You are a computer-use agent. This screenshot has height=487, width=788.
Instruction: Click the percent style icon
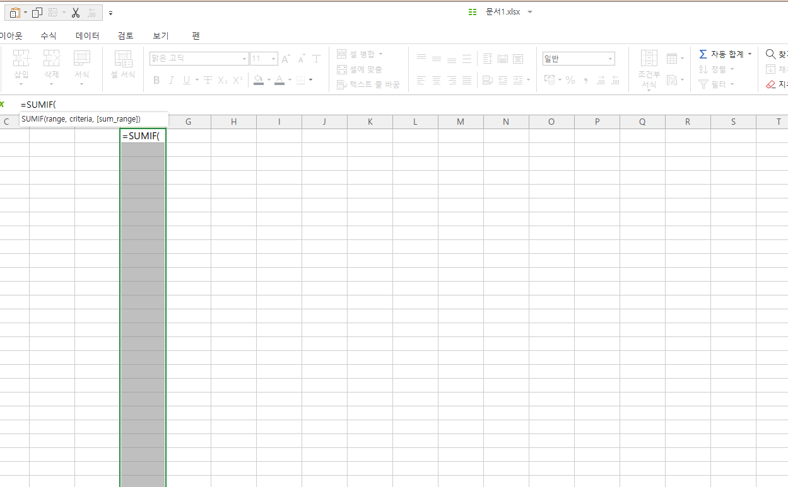pos(570,80)
